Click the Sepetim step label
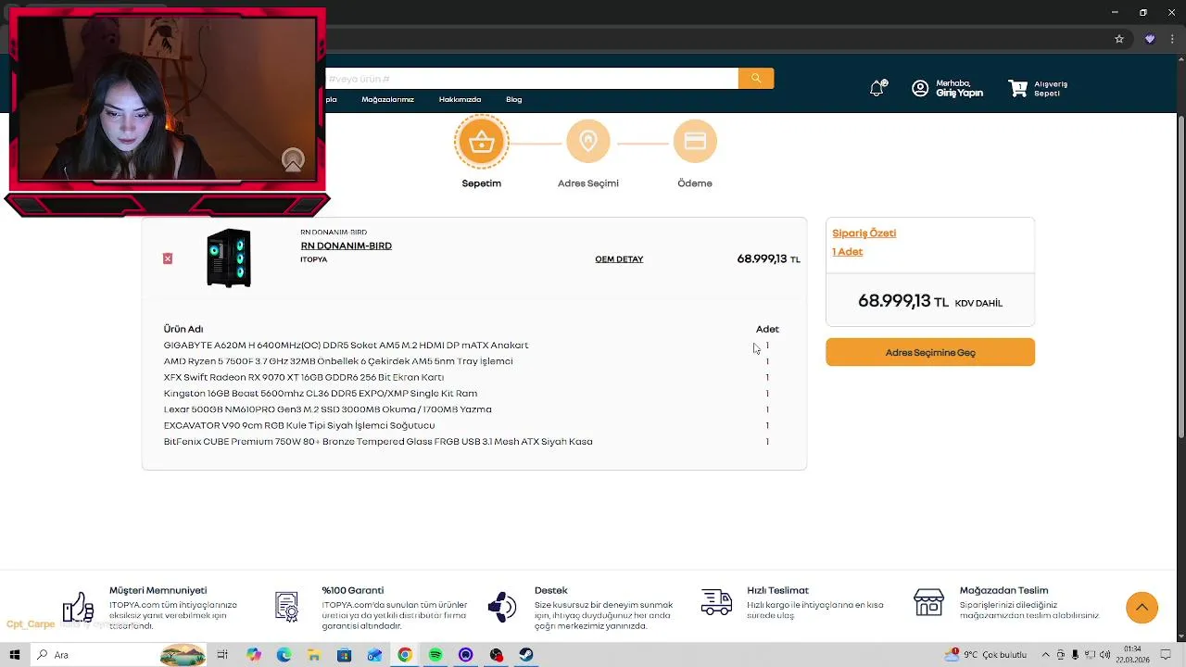The height and width of the screenshot is (667, 1186). click(482, 183)
